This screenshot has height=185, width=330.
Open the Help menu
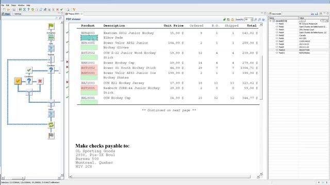[28, 5]
